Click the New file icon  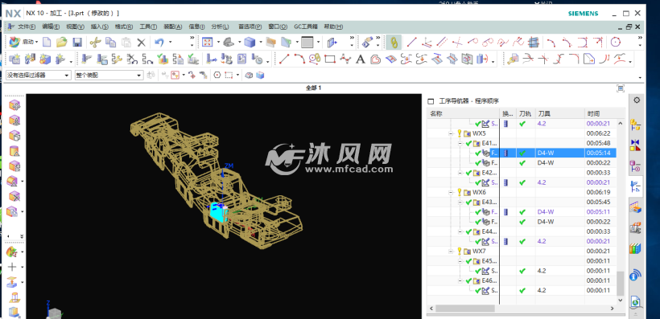pyautogui.click(x=47, y=42)
